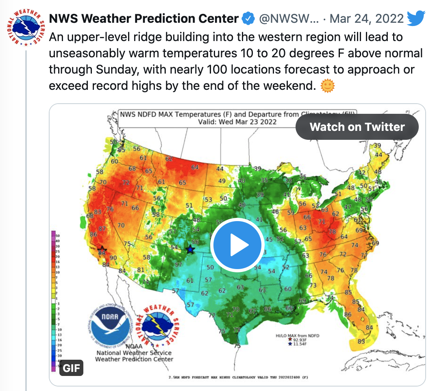Click the blue star marker in Colorado
Viewport: 435px width, 391px height.
[190, 249]
